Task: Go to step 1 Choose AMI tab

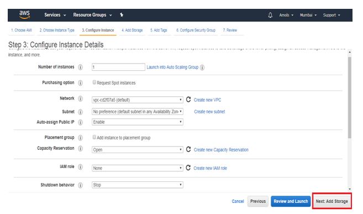Action: pyautogui.click(x=22, y=30)
